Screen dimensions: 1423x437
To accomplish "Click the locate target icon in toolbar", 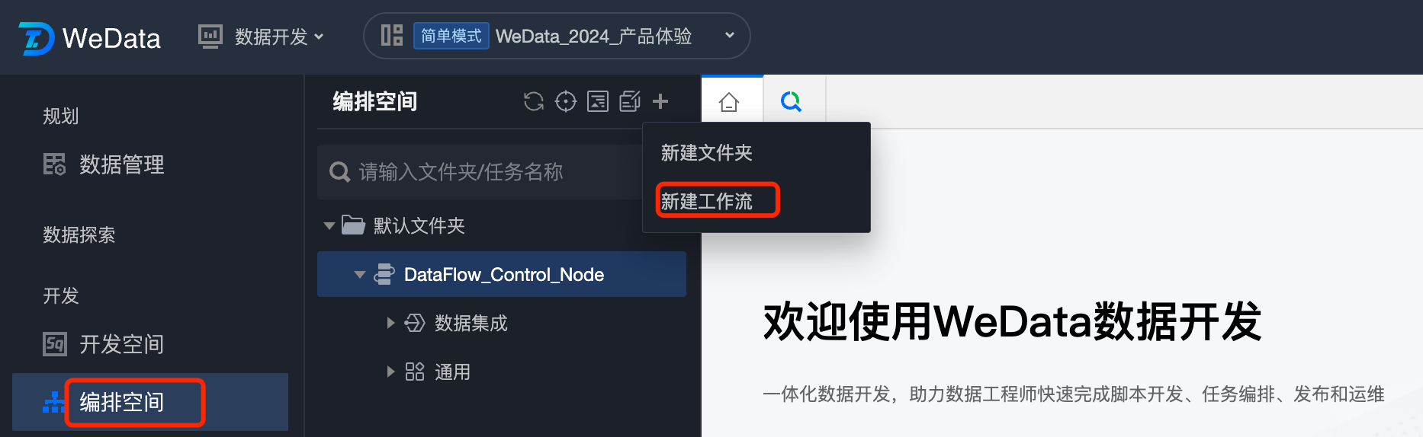I will (566, 101).
